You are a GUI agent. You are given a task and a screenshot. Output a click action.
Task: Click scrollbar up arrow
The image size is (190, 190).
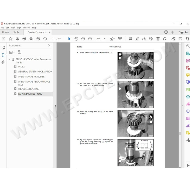(180, 44)
